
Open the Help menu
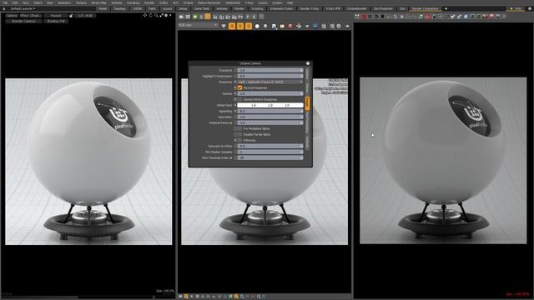click(290, 2)
